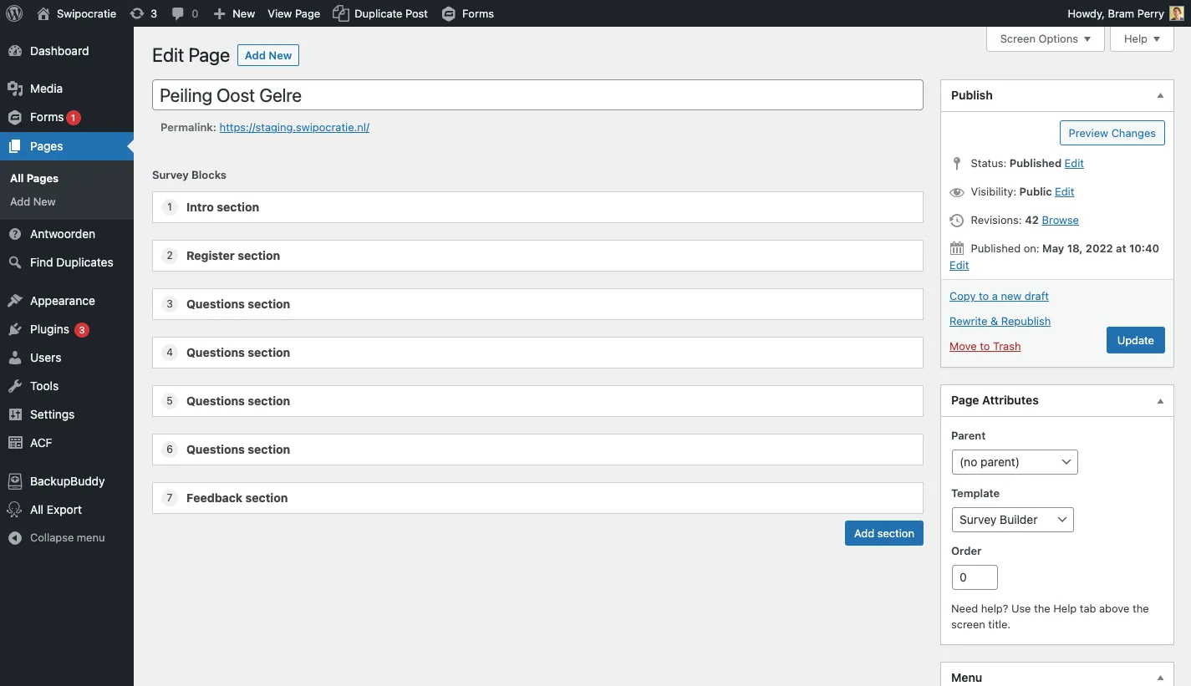The width and height of the screenshot is (1191, 686).
Task: Open the ACF sidebar icon
Action: click(14, 443)
